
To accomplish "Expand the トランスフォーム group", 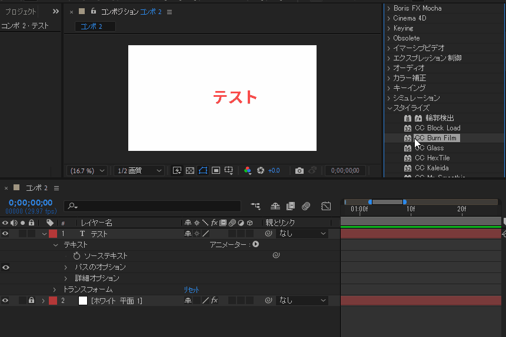I will [x=55, y=289].
